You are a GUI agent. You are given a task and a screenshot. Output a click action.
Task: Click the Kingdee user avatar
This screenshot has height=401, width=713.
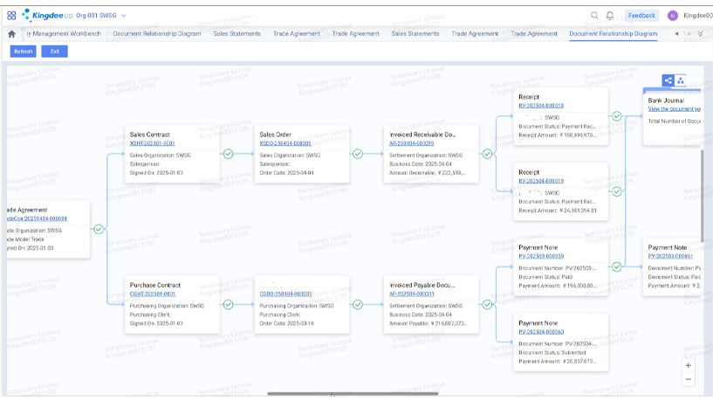point(672,16)
